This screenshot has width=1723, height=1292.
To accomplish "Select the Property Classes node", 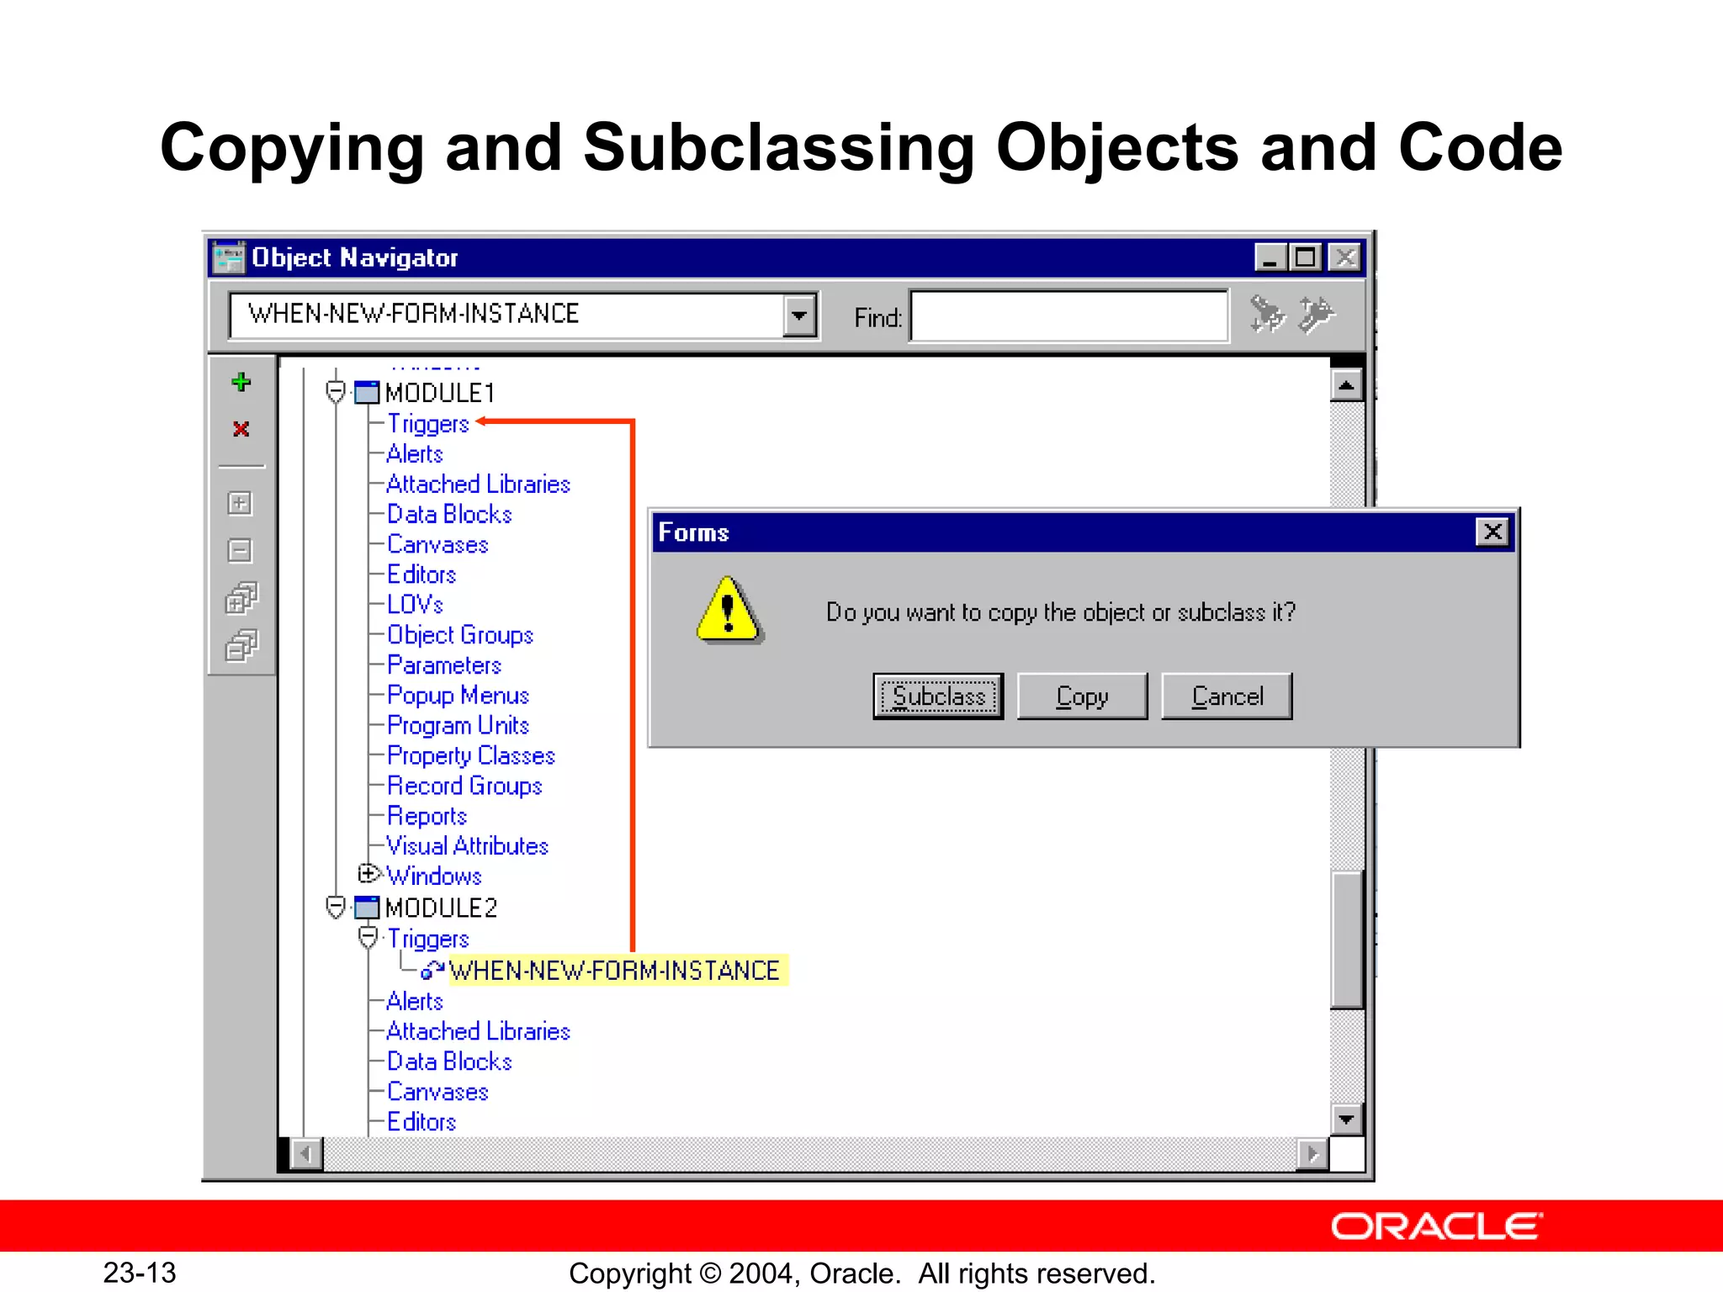I will [471, 756].
